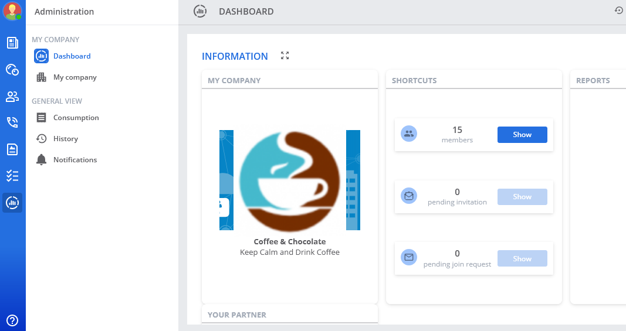This screenshot has height=331, width=626.
Task: Open the image file sidebar icon
Action: (12, 149)
